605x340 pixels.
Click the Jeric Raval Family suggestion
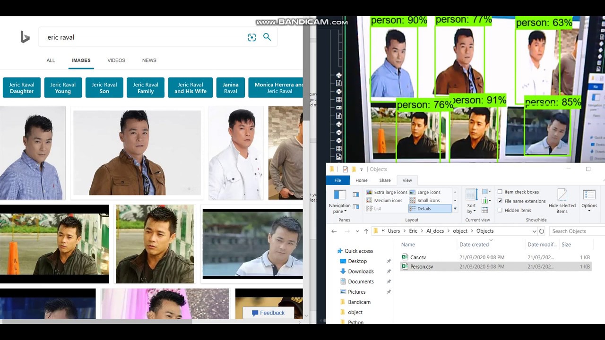[146, 88]
